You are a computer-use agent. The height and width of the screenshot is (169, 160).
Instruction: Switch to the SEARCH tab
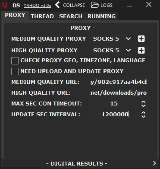click(x=71, y=16)
